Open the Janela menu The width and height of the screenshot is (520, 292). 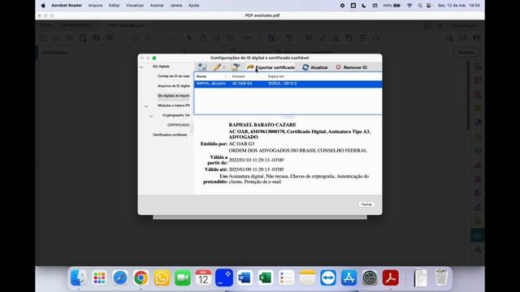[175, 6]
